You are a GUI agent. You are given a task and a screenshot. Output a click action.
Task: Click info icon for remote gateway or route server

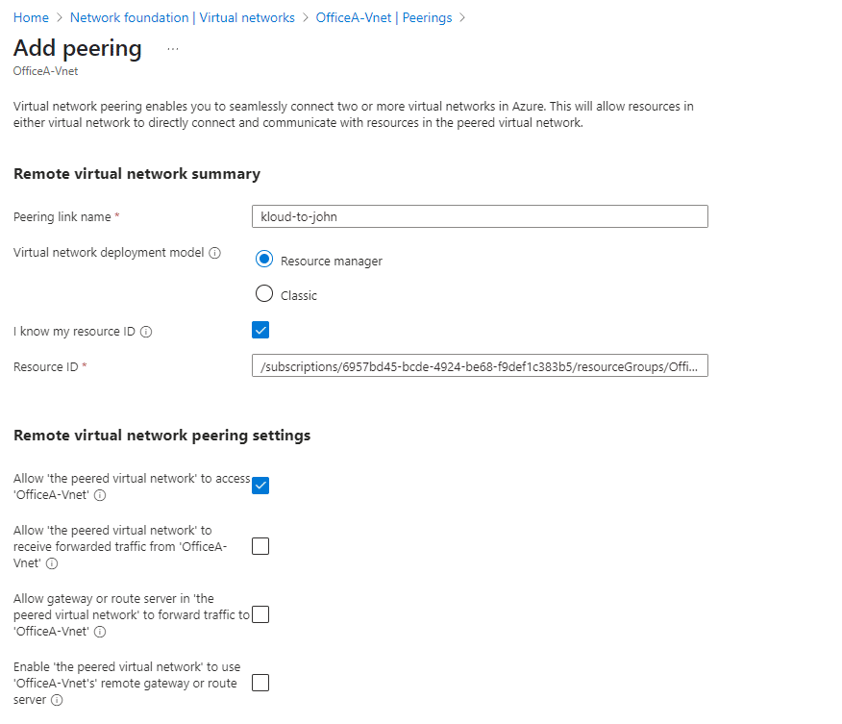tap(57, 700)
